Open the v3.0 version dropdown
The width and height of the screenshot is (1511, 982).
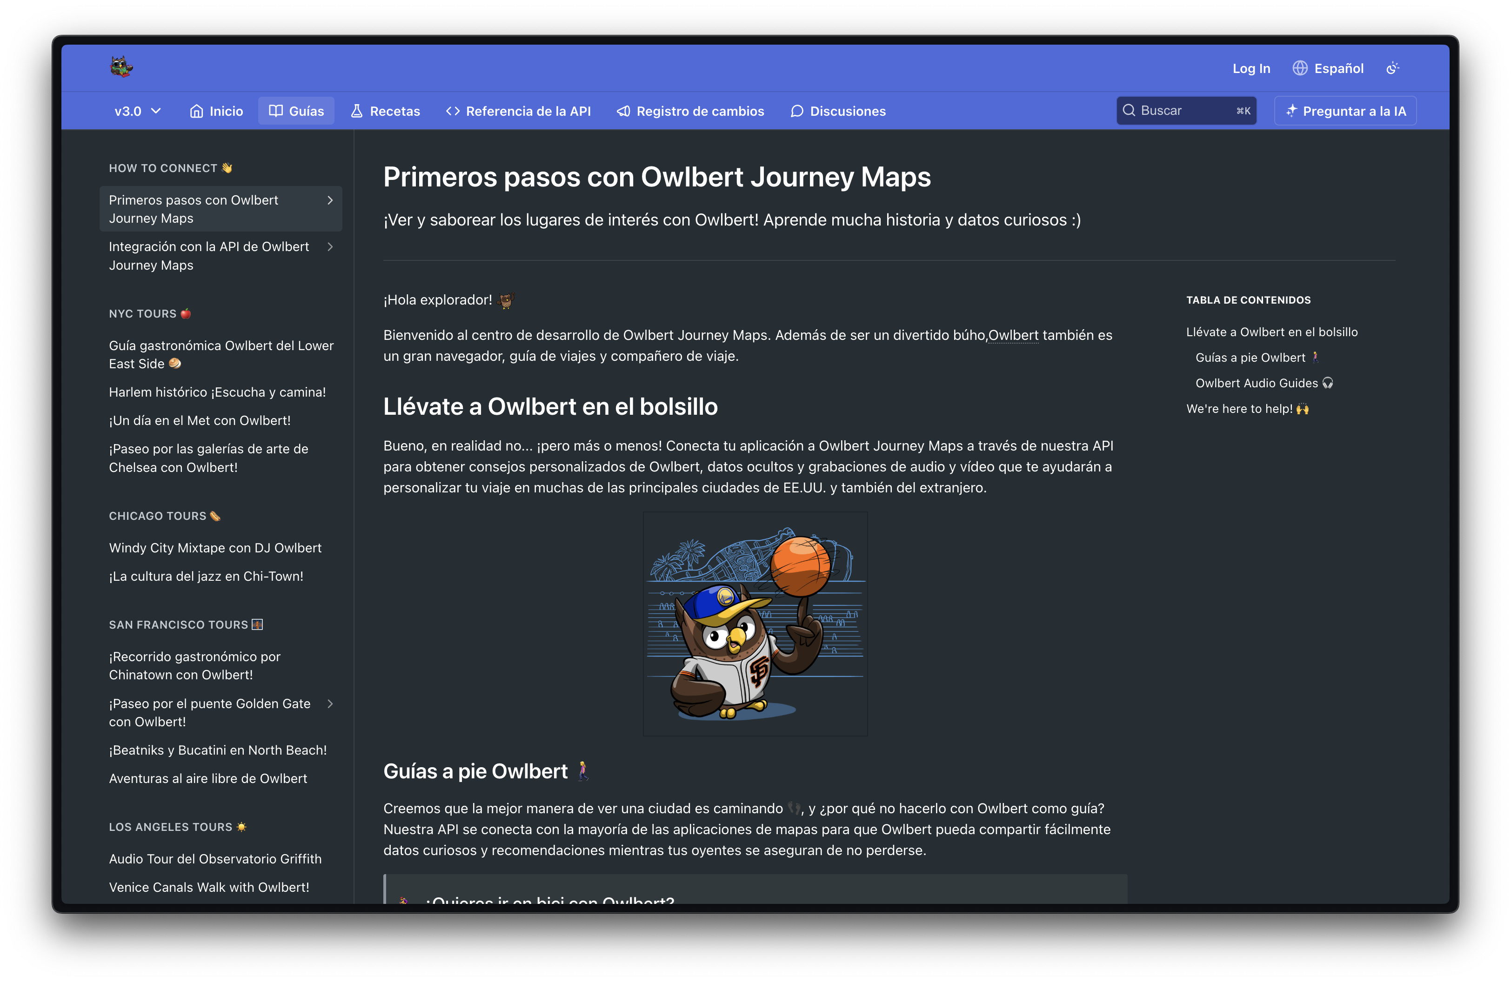137,111
